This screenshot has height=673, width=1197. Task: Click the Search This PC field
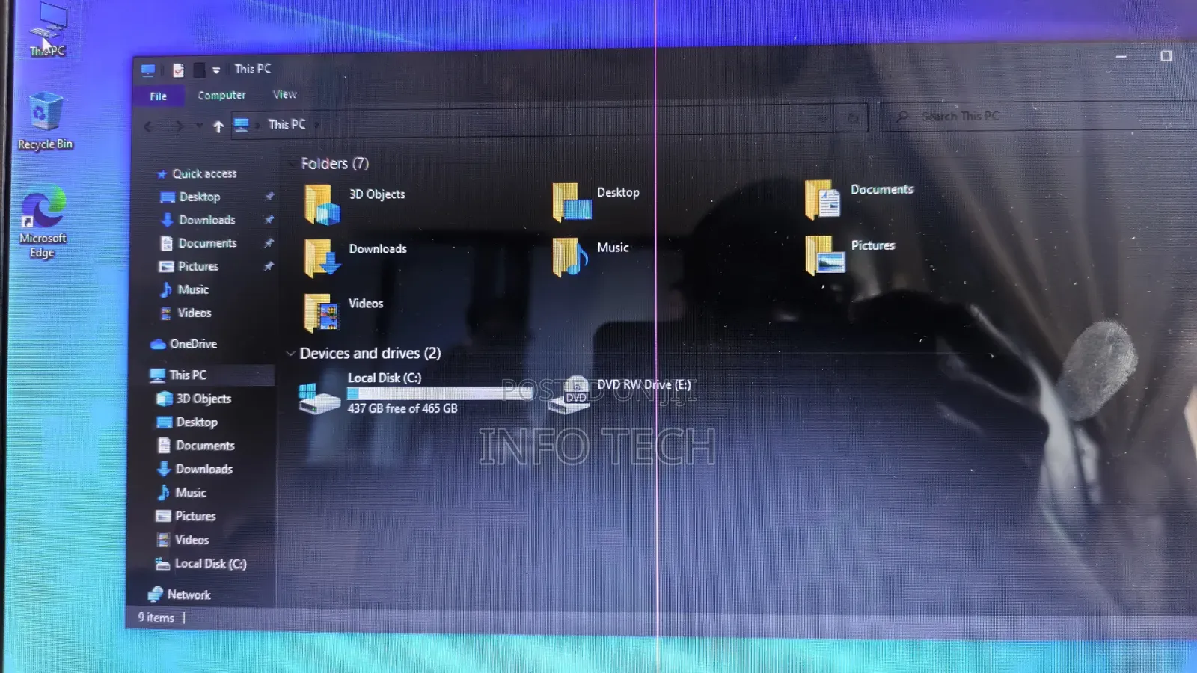[x=1040, y=116]
